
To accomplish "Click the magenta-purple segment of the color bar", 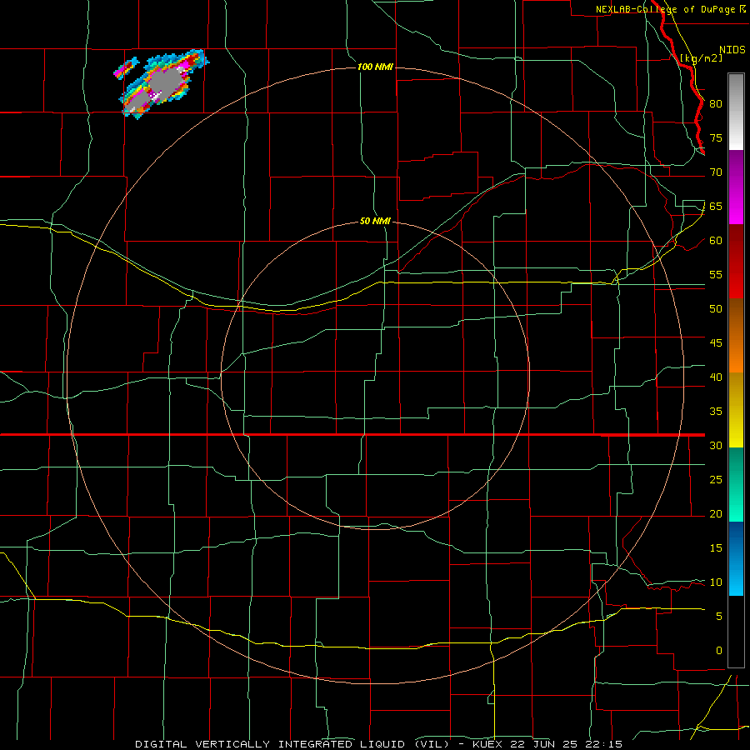I will pos(736,187).
